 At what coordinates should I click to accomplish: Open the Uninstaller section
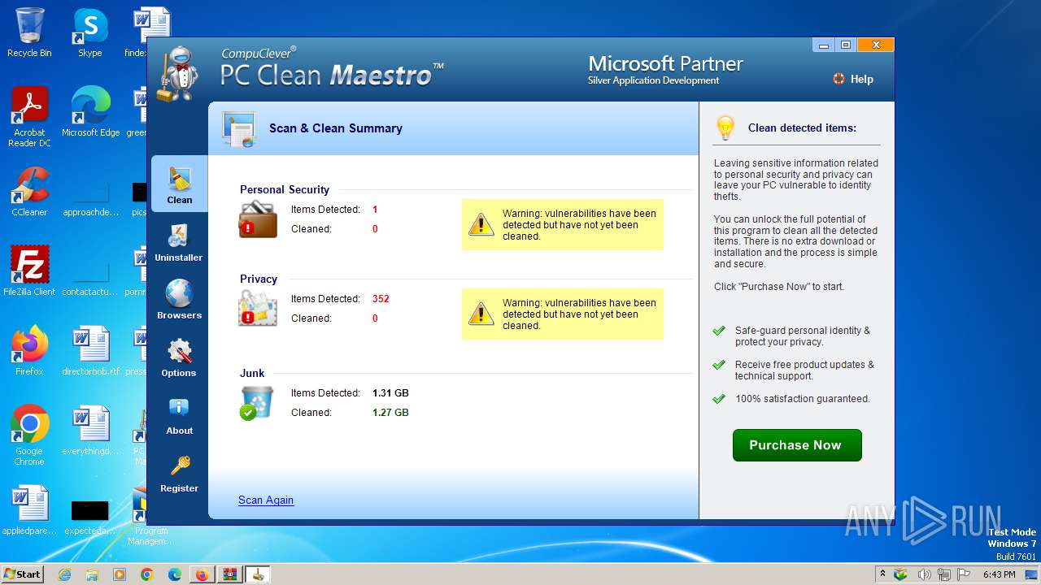(179, 242)
